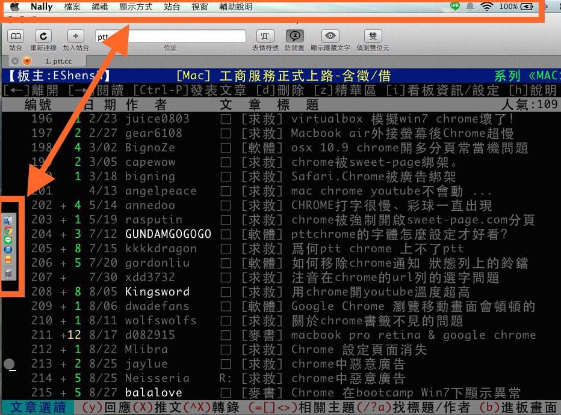Screen dimensions: 561x415
Task: Click the 文章選讀 status label
Action: 38,407
